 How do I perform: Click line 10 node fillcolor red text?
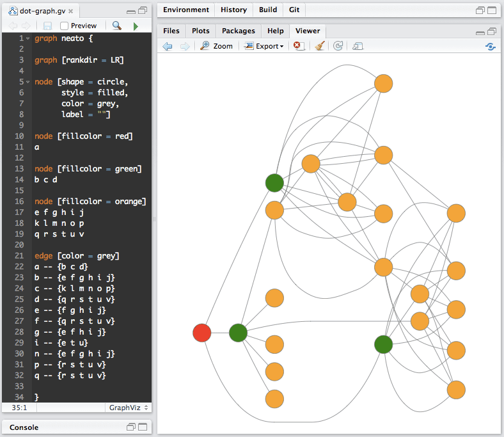[83, 136]
